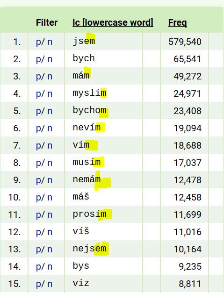Click negative filter 'n' in the máš row
224x293 pixels.
[x=50, y=198]
